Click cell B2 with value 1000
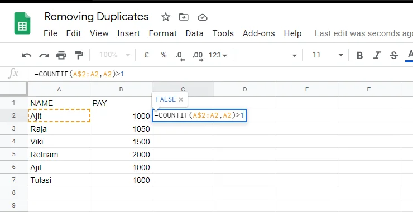 point(121,115)
